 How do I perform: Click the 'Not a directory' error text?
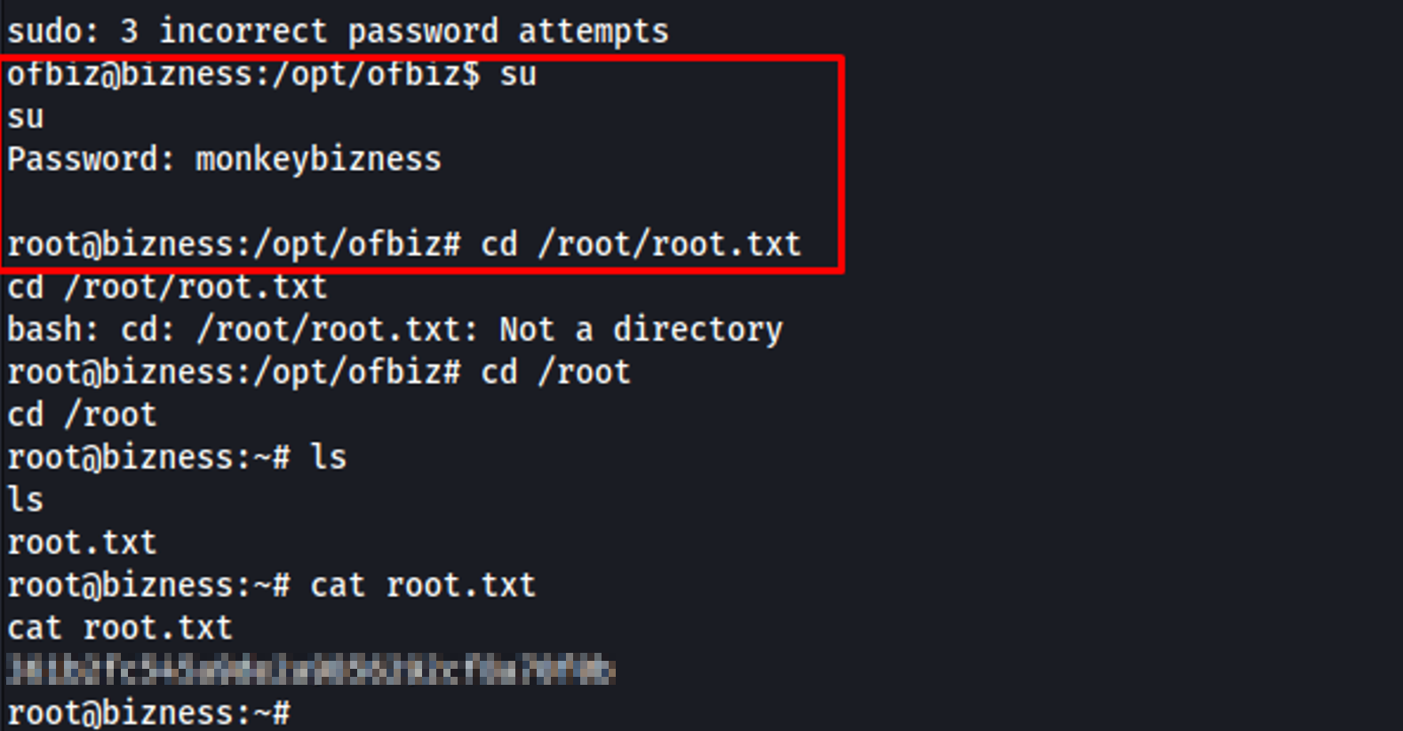(x=641, y=330)
